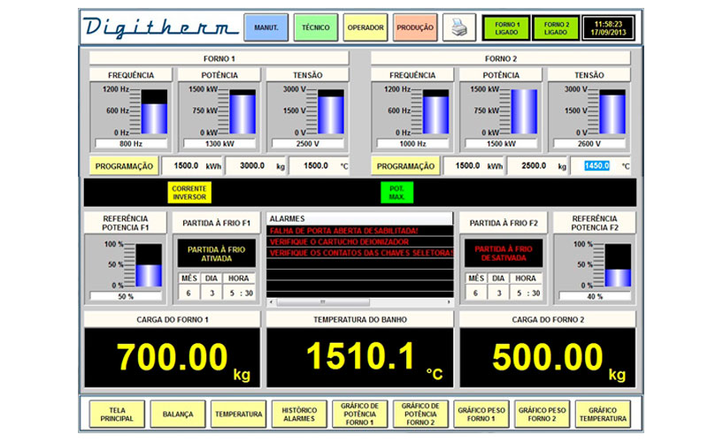Click the Referência Potência F1 level bar
Viewport: 708px width, 442px height.
point(149,264)
